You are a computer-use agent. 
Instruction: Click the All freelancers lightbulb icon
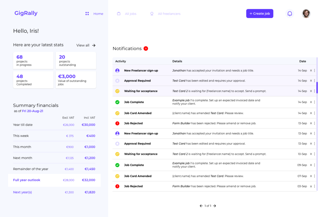point(152,14)
